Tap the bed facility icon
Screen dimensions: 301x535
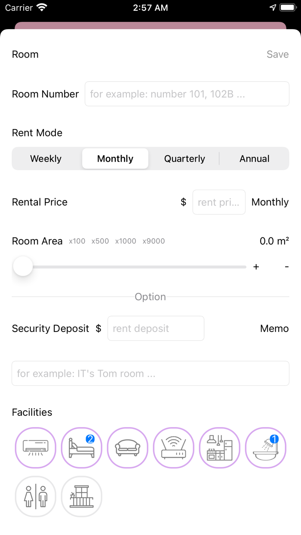[x=81, y=448]
